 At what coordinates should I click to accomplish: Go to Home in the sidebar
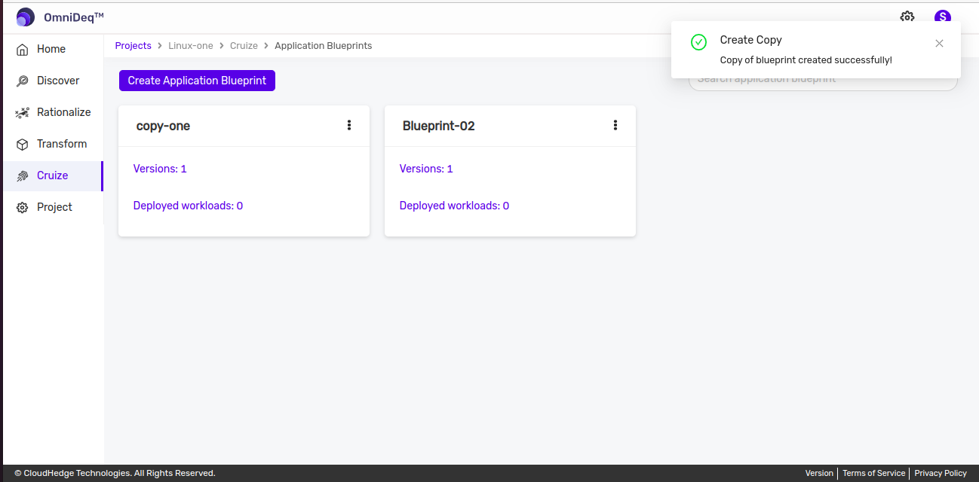[x=51, y=49]
